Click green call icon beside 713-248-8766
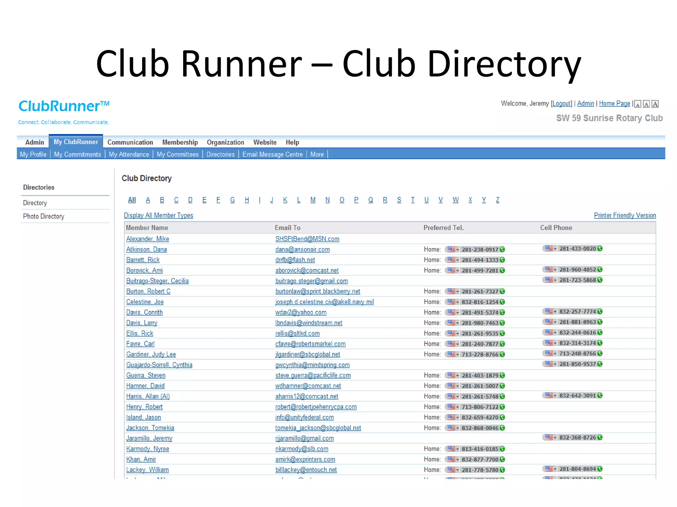 (600, 354)
